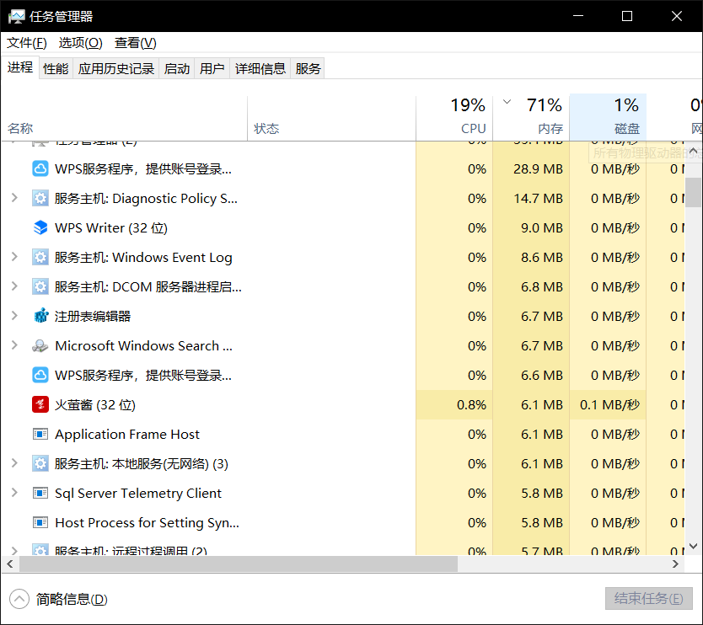
Task: Click the 8.6 MB memory value
Action: (x=542, y=258)
